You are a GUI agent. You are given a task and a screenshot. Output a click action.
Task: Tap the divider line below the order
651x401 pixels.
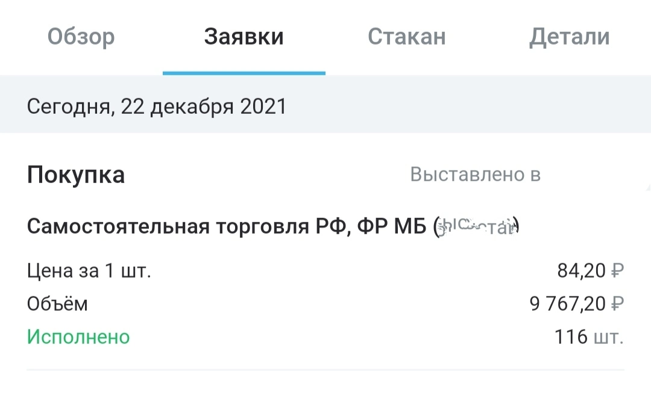[325, 370]
